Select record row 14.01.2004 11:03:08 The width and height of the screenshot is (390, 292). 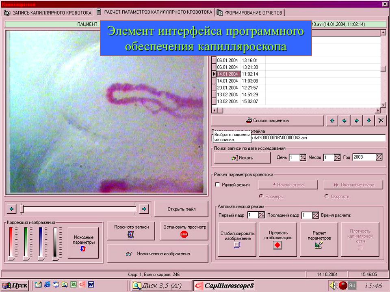point(296,81)
